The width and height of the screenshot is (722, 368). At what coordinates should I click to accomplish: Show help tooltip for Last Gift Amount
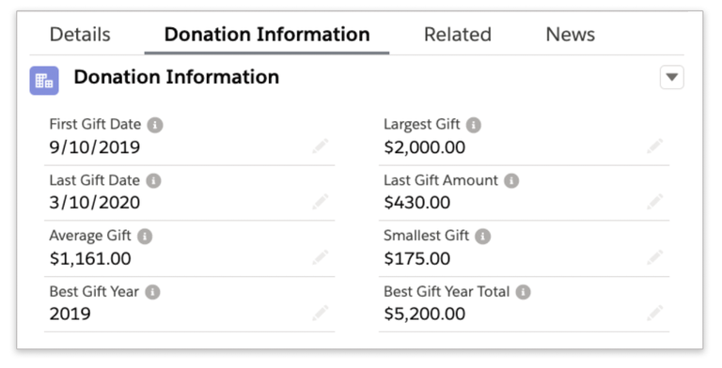click(511, 181)
